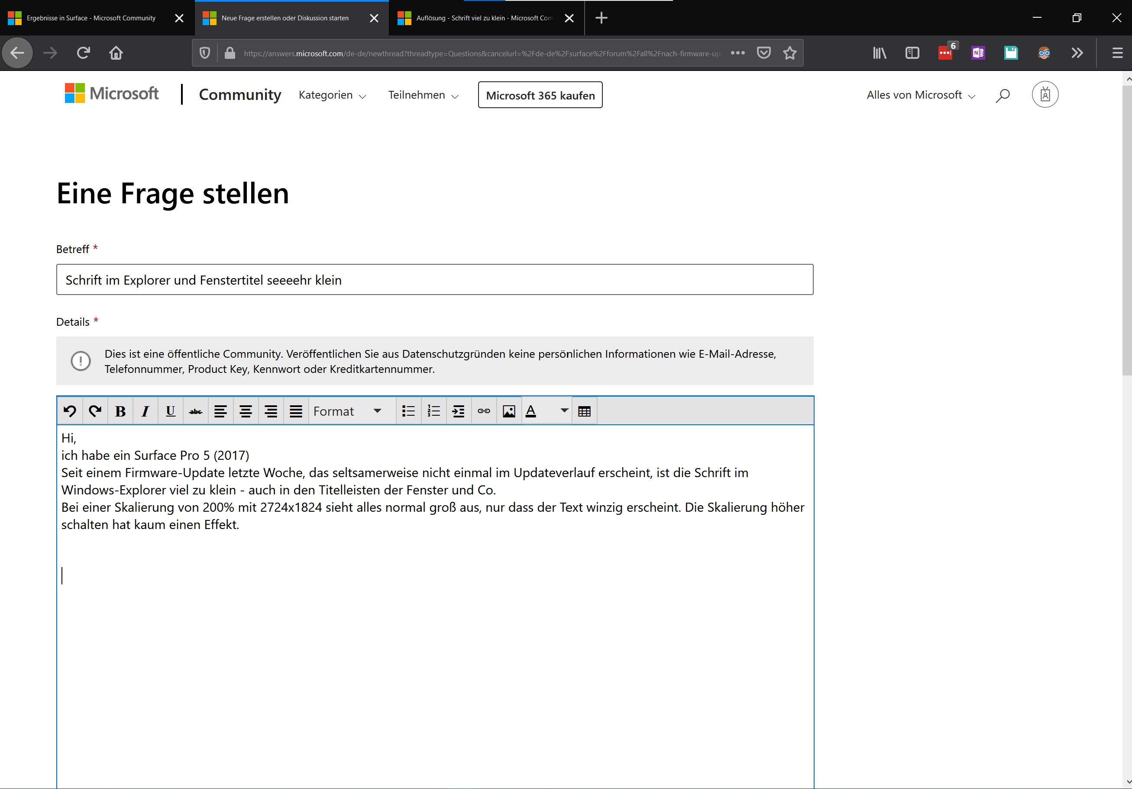Click the save floppy disk extension
The image size is (1132, 789).
(1011, 53)
